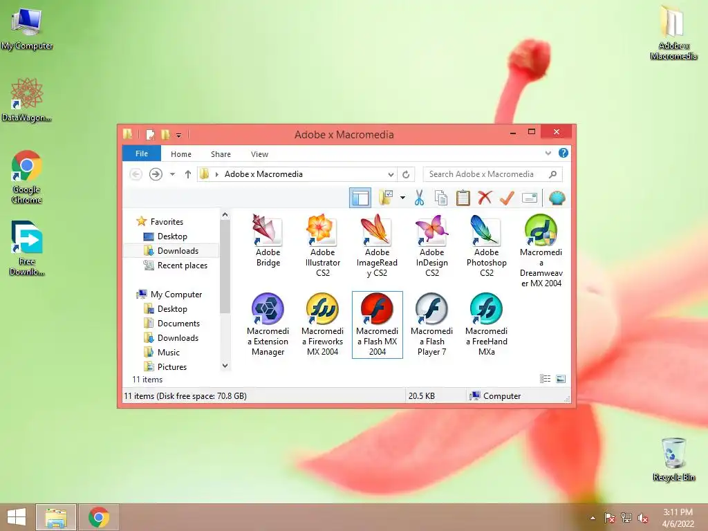Expand the ribbon chevron
The image size is (708, 531).
[x=548, y=153]
